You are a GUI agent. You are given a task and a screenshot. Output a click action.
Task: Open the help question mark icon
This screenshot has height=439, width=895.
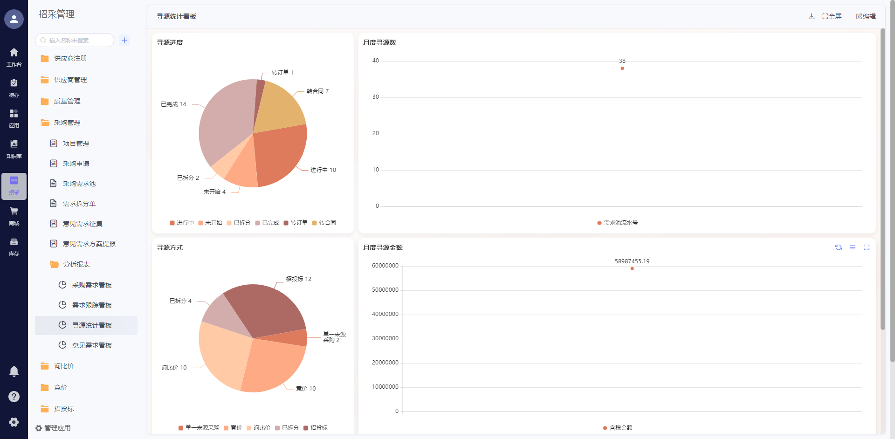coord(14,397)
